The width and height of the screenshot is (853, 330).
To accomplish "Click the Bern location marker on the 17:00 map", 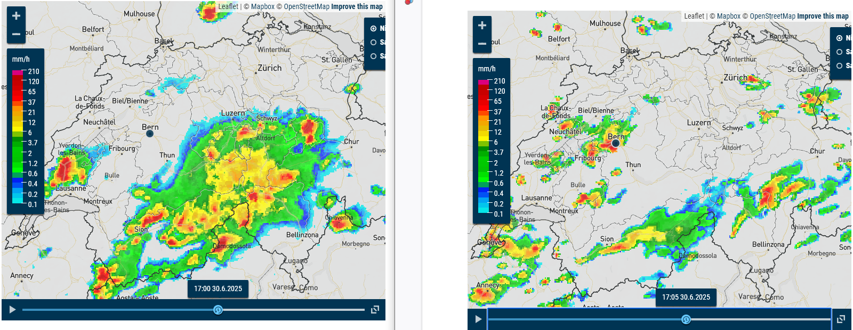I will point(150,134).
